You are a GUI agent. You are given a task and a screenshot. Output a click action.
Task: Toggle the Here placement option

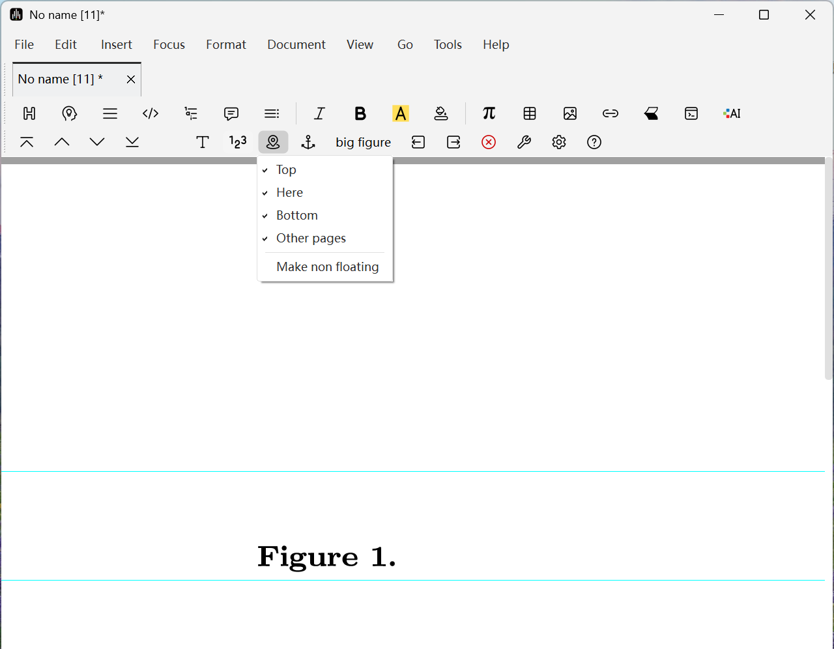[x=289, y=192]
